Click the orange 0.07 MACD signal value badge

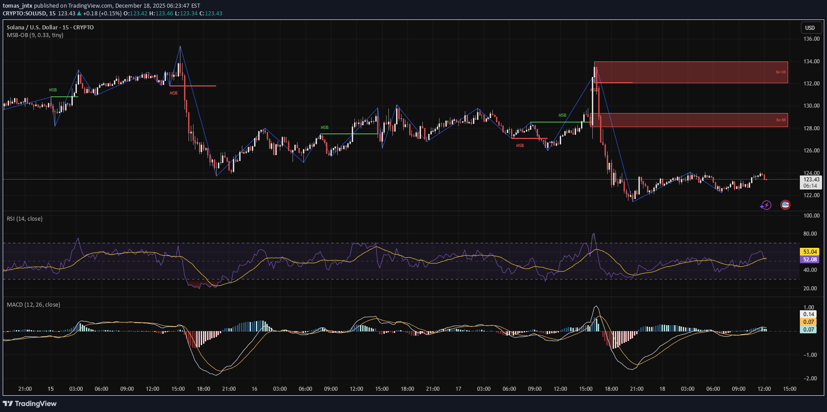click(808, 322)
